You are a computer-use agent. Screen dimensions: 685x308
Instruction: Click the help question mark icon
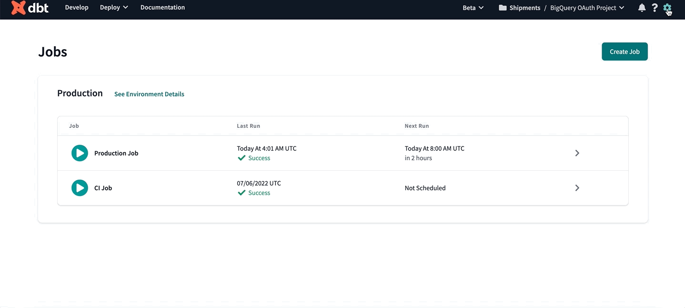(x=655, y=7)
